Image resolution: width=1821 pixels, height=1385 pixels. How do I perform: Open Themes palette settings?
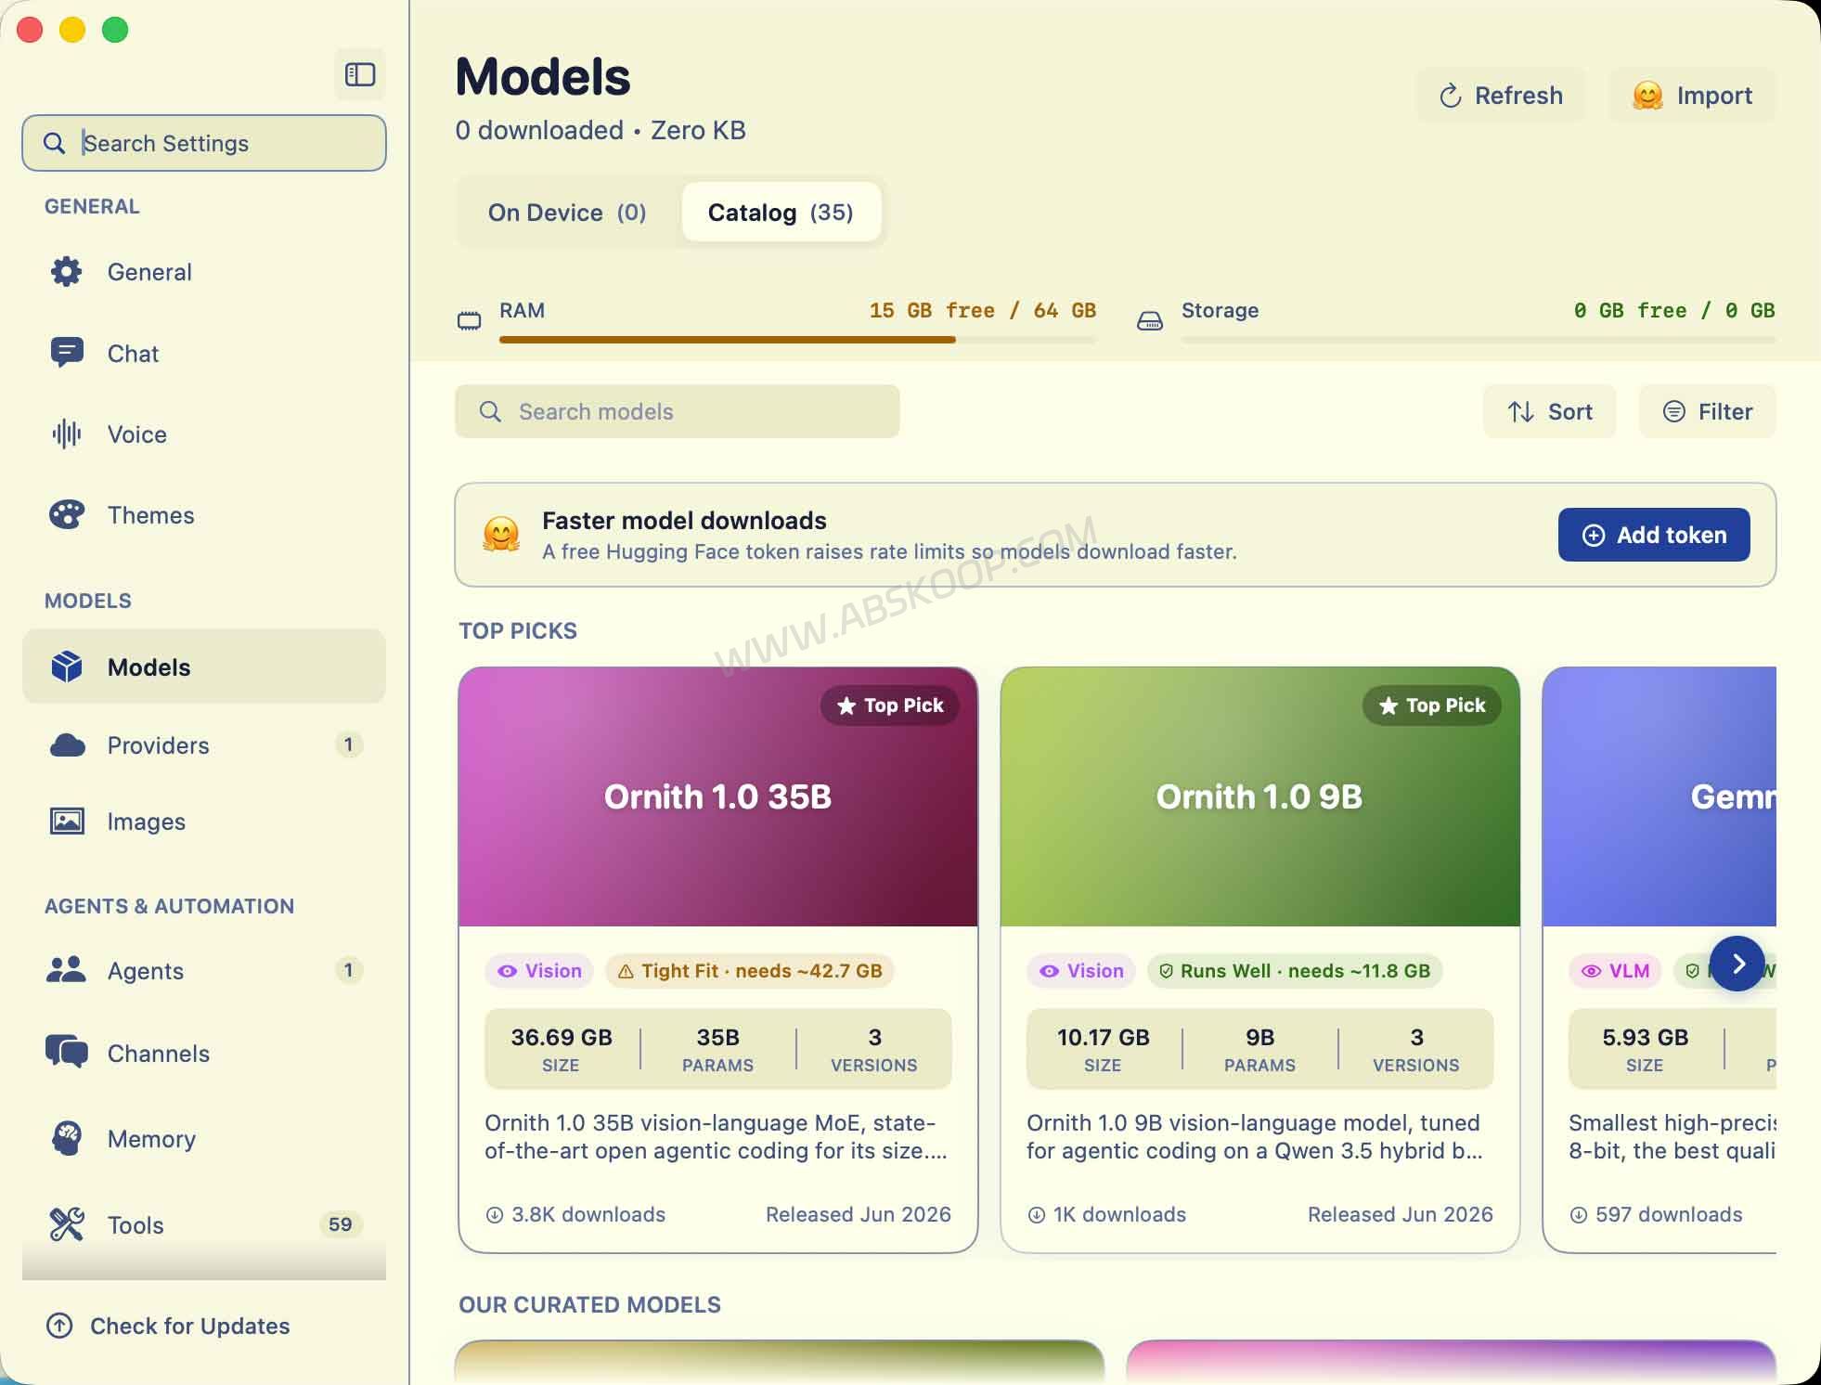67,514
